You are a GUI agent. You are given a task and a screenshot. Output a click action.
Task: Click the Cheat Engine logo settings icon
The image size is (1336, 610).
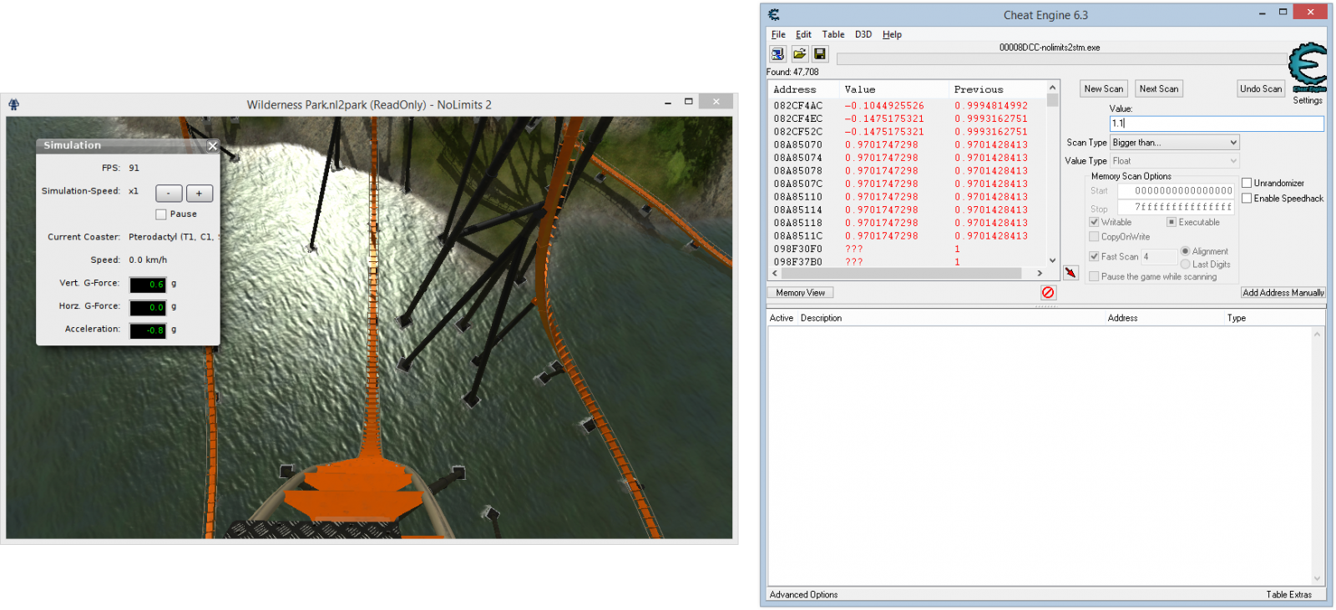[1307, 68]
